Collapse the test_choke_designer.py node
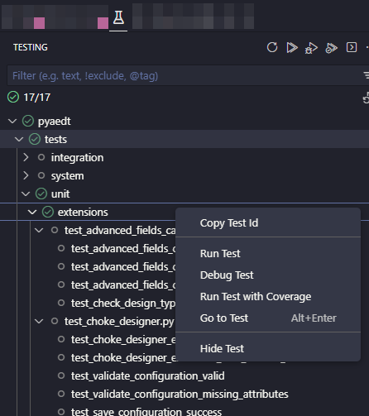The height and width of the screenshot is (416, 369). coord(39,321)
